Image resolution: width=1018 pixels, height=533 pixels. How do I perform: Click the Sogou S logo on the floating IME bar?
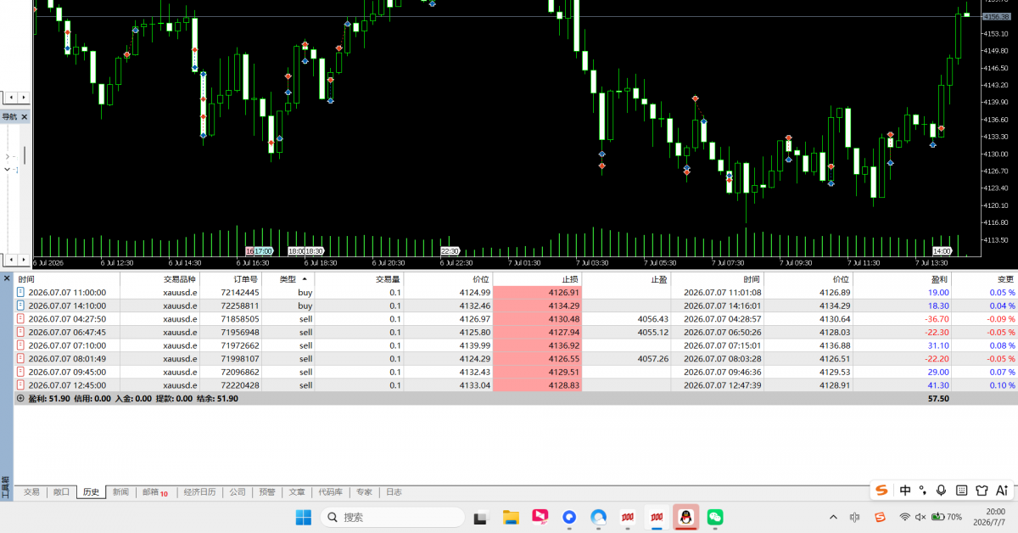pos(882,490)
